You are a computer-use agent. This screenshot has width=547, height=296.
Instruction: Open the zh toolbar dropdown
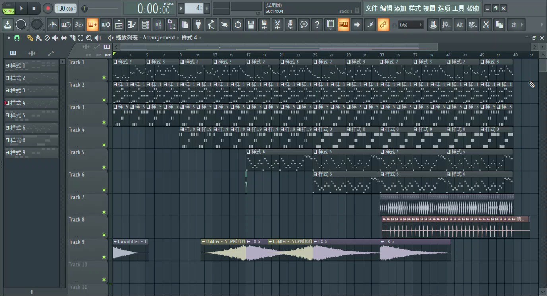517,25
